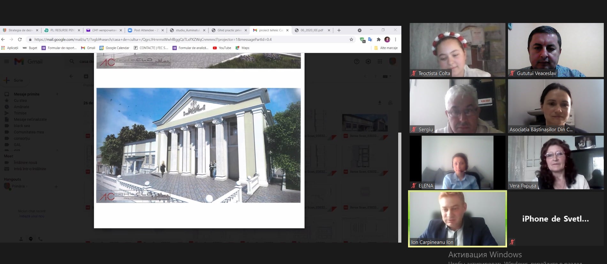Switch to the Strategia de dezv tab

click(x=20, y=30)
